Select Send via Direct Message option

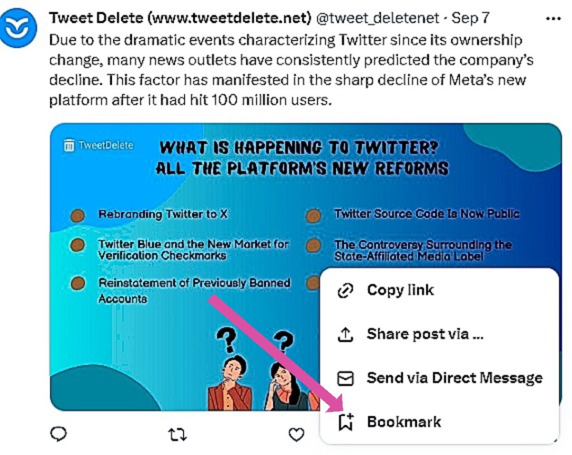tap(454, 378)
